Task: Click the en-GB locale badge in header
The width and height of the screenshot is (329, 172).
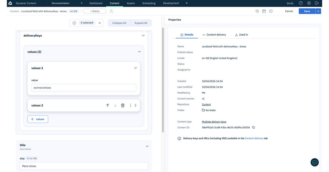Action: (x=74, y=11)
